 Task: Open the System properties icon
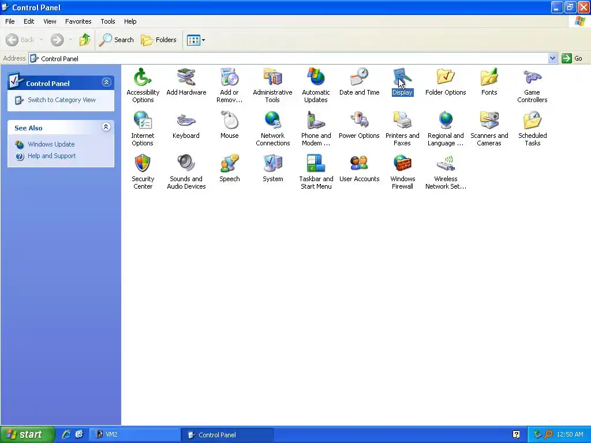[273, 168]
